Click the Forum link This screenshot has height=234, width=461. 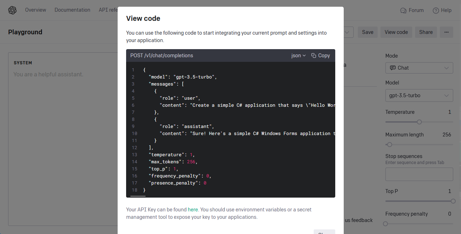(412, 10)
